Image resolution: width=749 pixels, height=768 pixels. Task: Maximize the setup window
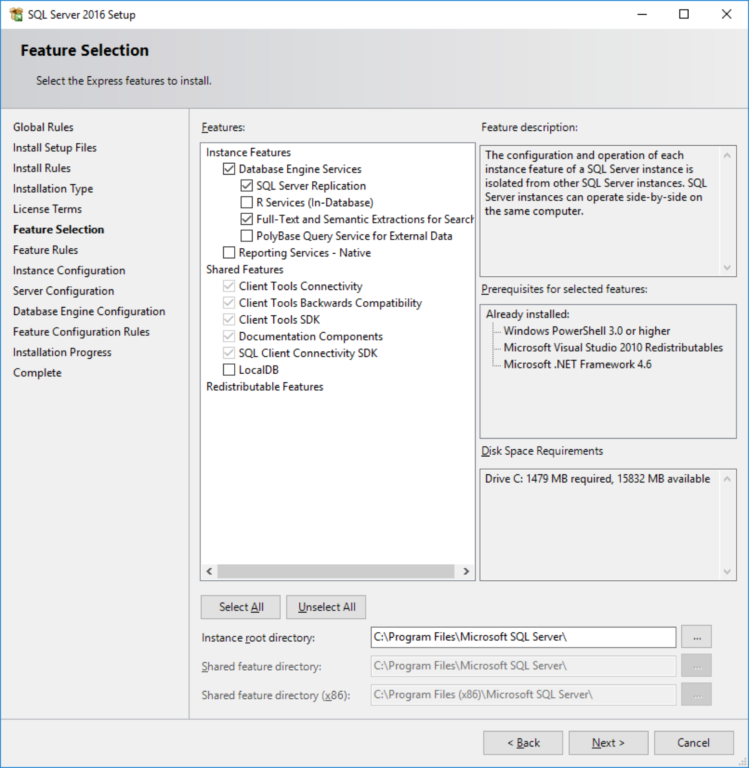684,15
